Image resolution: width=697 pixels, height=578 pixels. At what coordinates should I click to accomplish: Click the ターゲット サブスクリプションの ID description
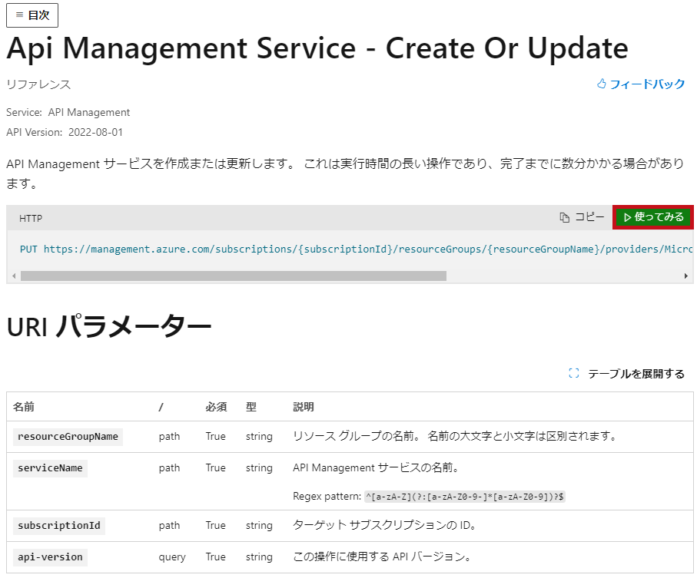[x=385, y=526]
